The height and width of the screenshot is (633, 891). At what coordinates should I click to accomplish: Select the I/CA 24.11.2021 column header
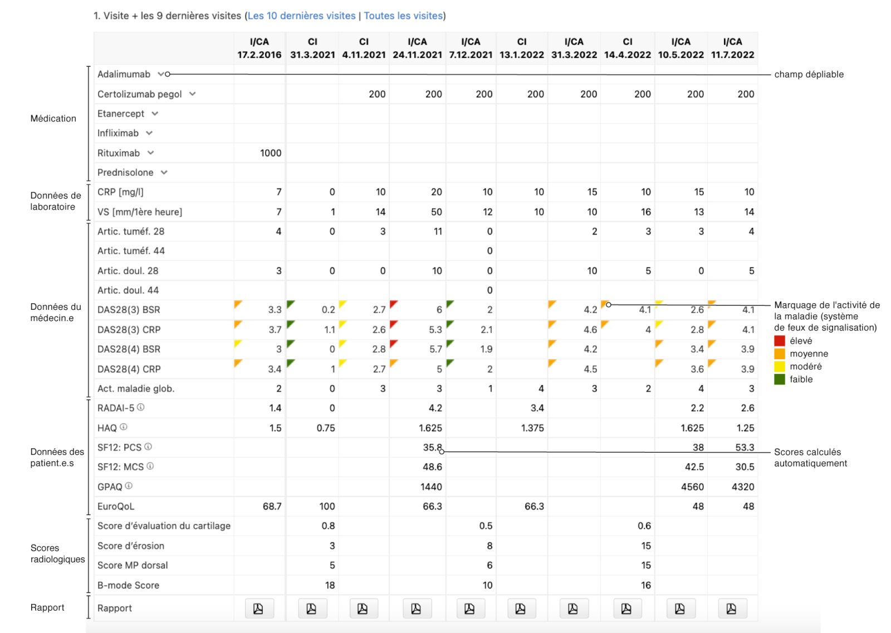(417, 48)
